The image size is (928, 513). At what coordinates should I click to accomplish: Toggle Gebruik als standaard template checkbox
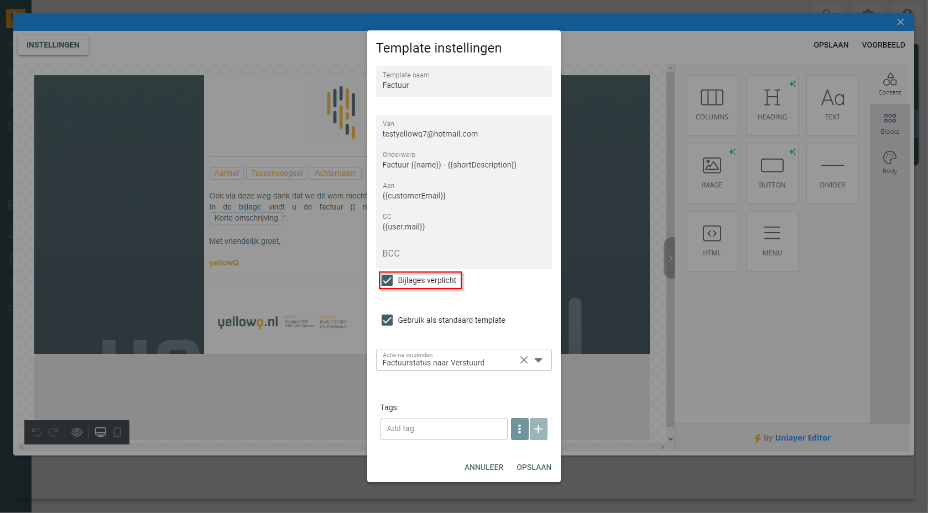click(387, 320)
